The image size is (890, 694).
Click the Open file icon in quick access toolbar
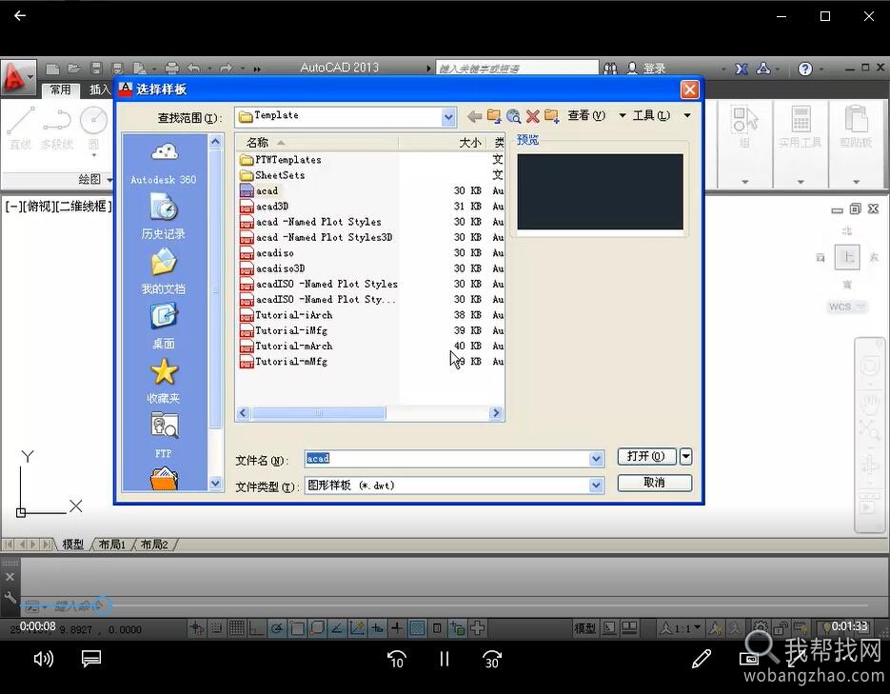point(74,69)
